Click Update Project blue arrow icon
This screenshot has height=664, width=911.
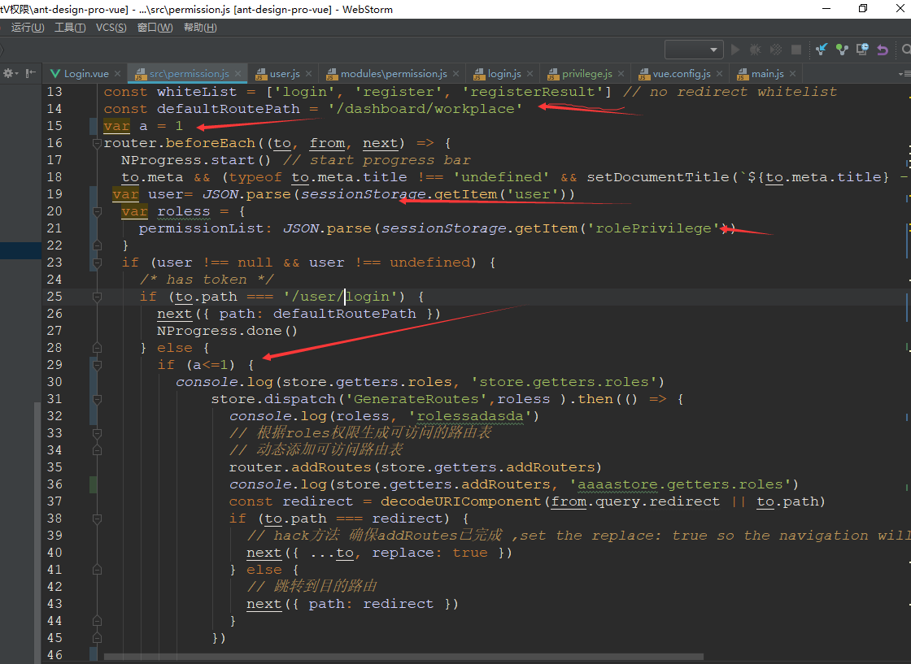coord(822,50)
